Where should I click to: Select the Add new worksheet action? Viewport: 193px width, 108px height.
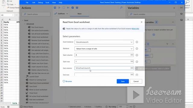point(35,100)
